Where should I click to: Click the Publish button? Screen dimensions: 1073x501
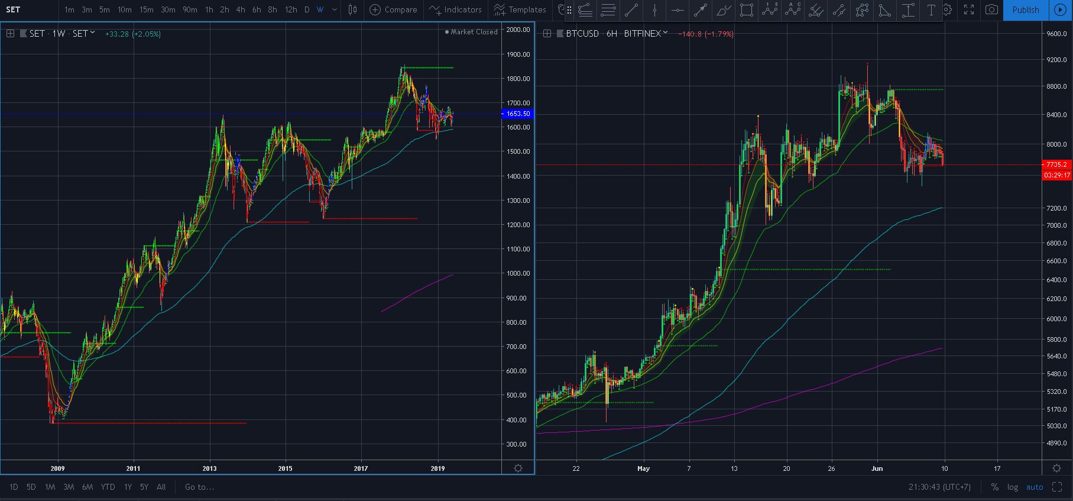click(1026, 9)
